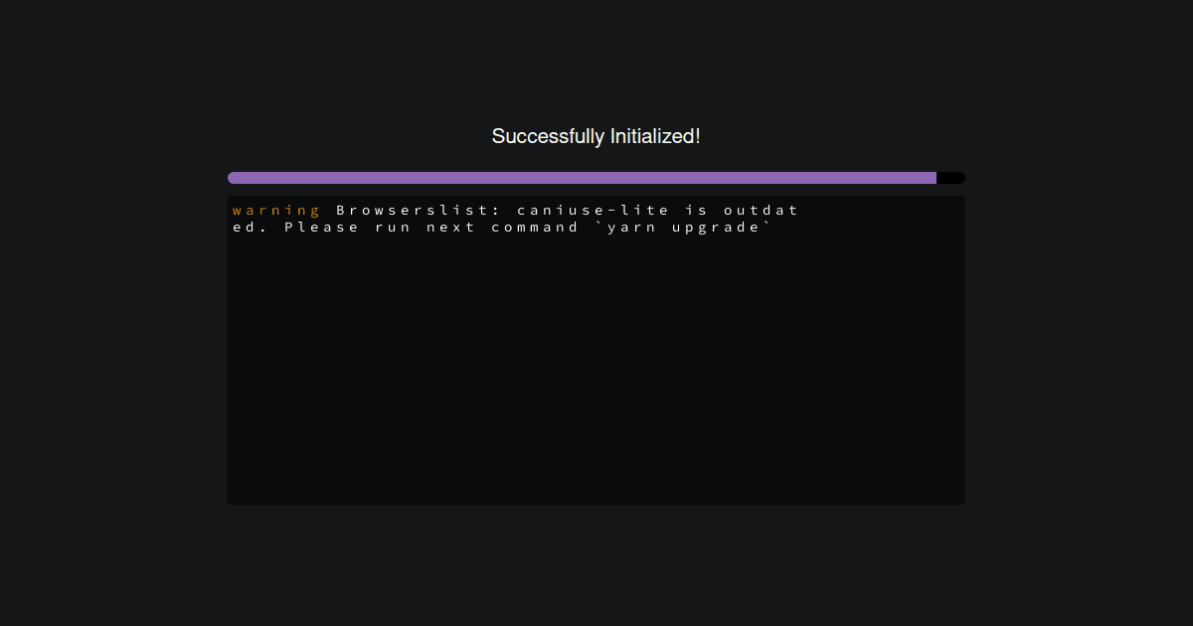
Task: Select the 'caniuse-lite' text in the console
Action: (x=593, y=211)
